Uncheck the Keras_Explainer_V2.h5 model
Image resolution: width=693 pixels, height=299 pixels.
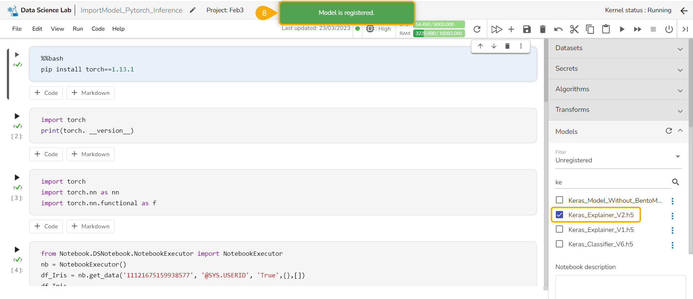click(x=559, y=215)
